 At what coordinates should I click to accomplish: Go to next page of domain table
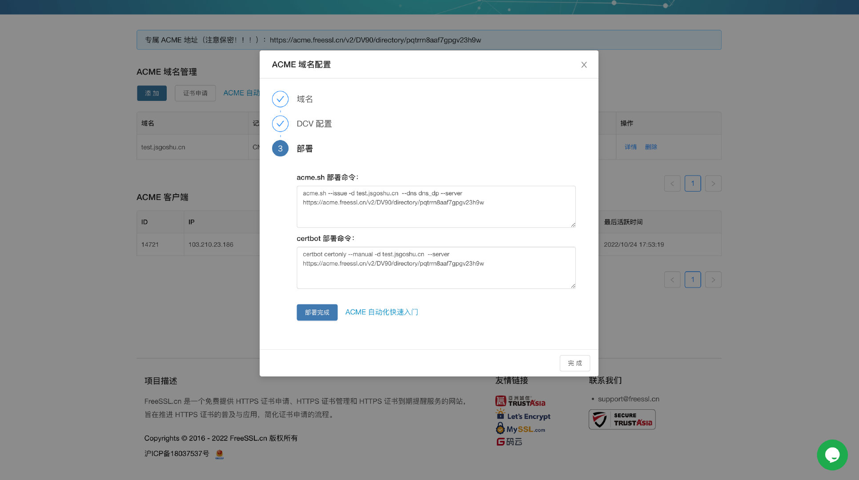(x=713, y=184)
